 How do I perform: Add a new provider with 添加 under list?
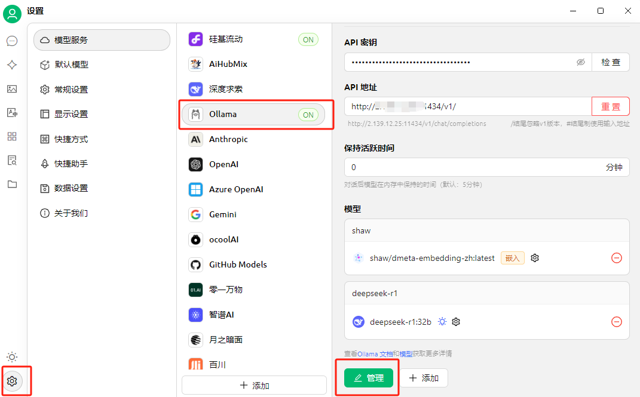point(255,385)
